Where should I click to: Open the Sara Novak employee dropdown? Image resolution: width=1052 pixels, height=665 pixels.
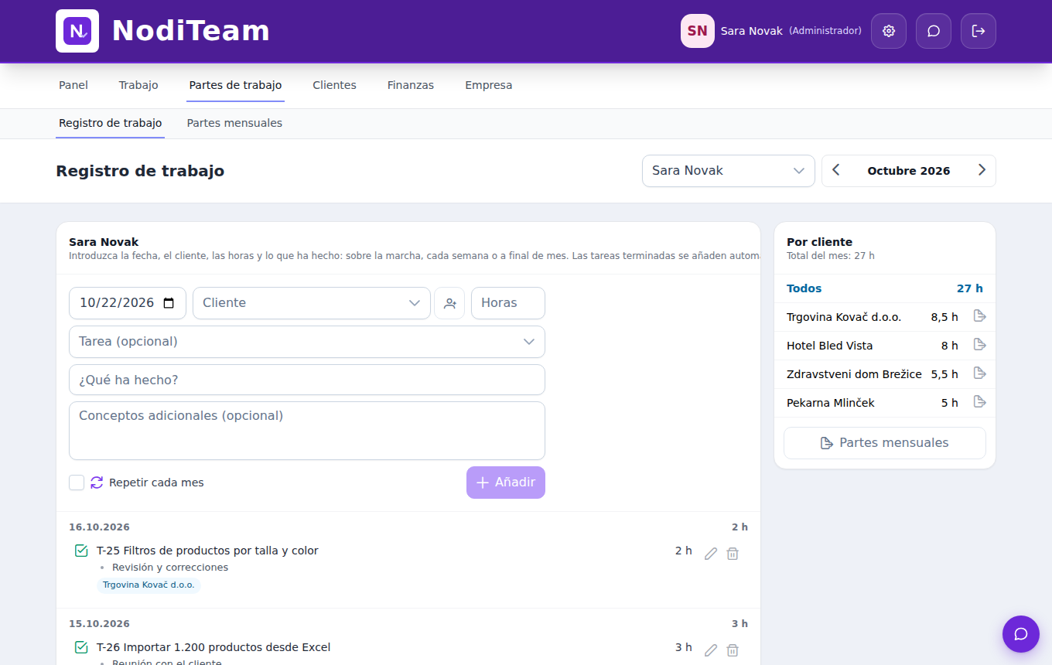coord(729,171)
